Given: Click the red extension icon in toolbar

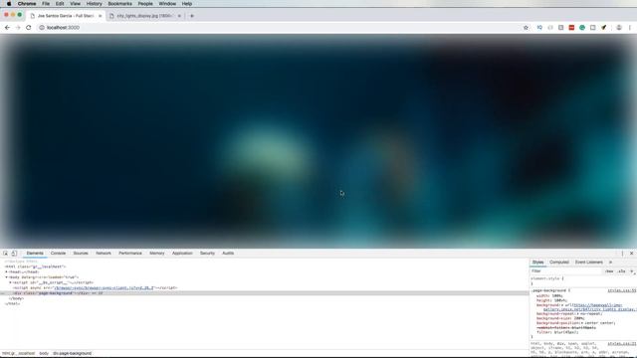Looking at the screenshot, I should [571, 28].
